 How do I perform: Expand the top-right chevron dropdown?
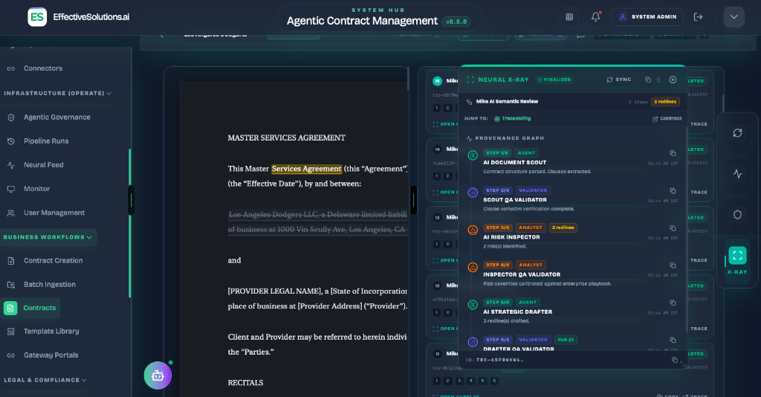click(x=734, y=17)
